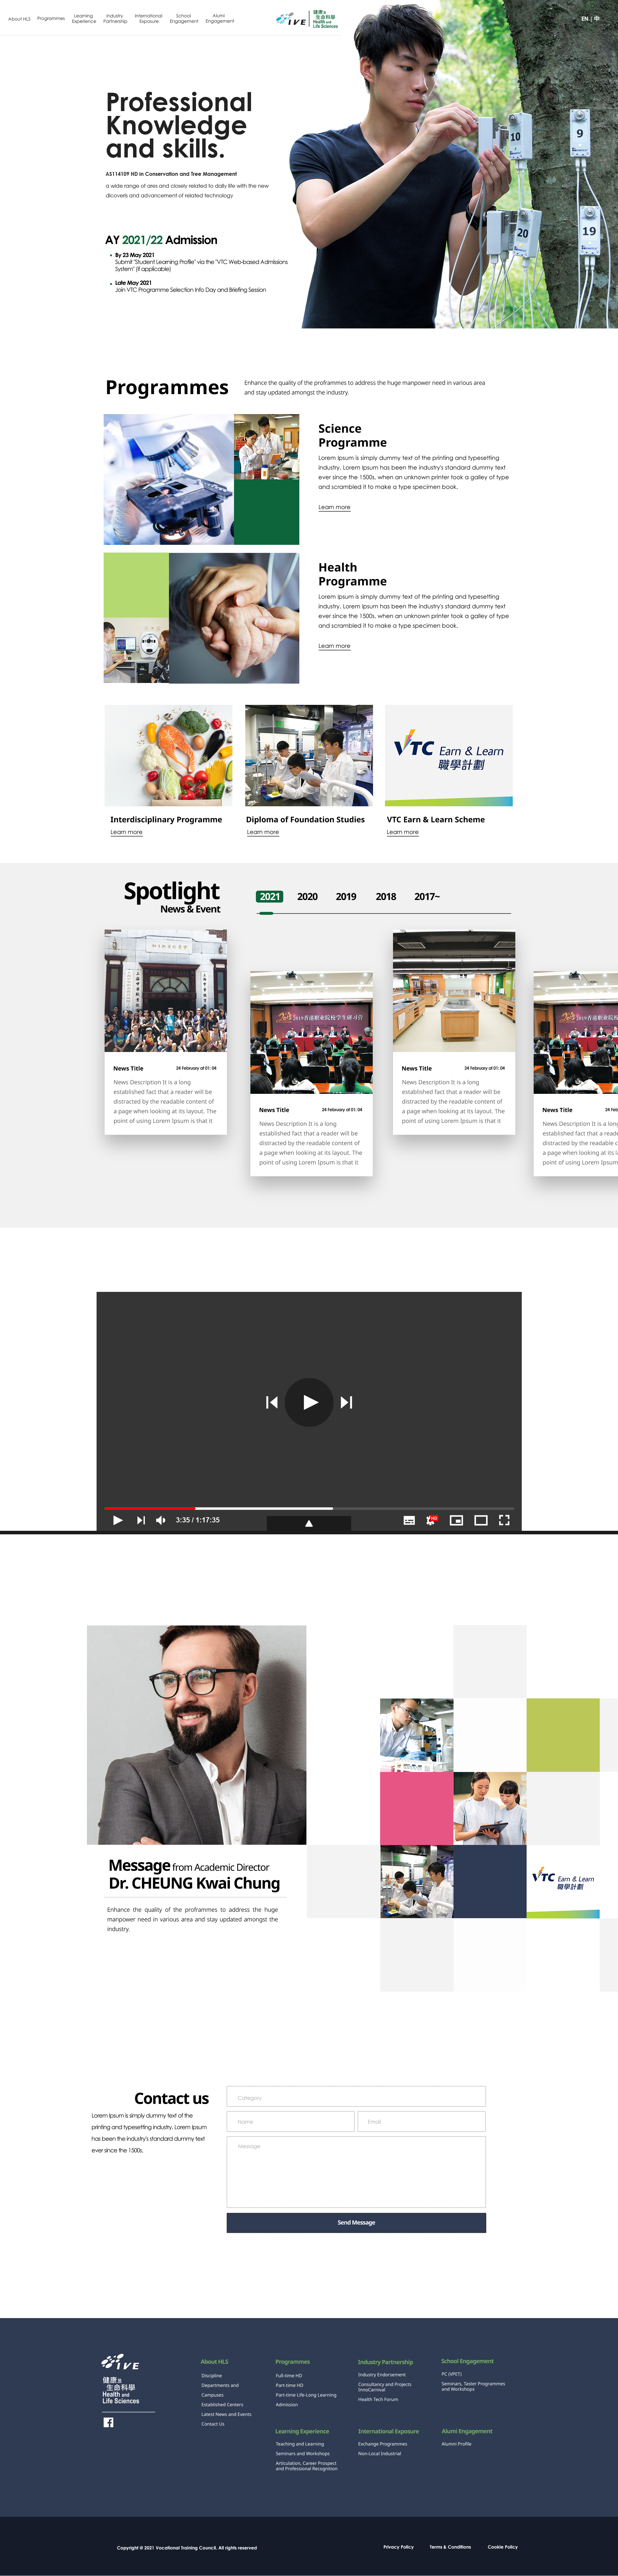The width and height of the screenshot is (618, 2576).
Task: Click the mosaic photo of students with tablet
Action: pyautogui.click(x=490, y=1808)
